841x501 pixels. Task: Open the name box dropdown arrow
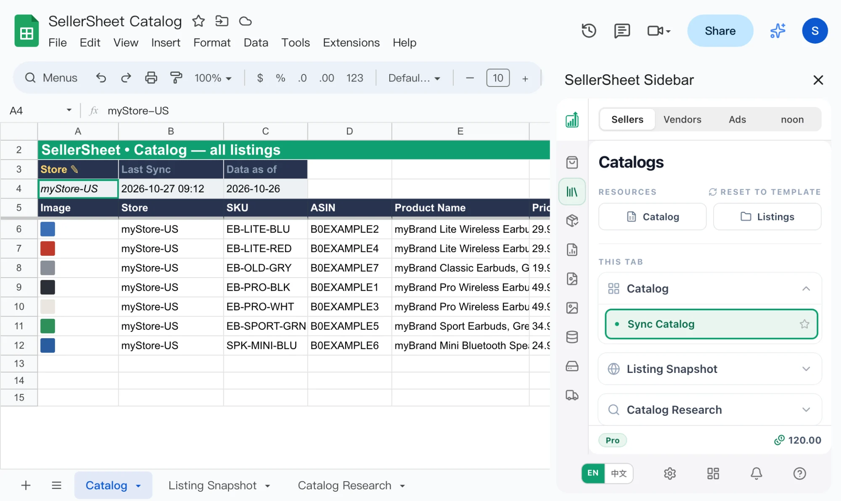point(69,110)
